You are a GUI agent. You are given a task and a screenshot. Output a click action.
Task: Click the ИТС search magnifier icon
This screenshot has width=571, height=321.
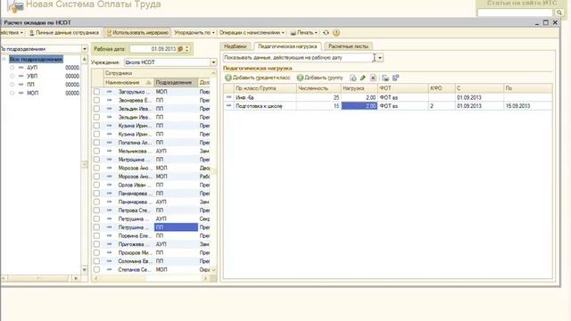point(559,12)
